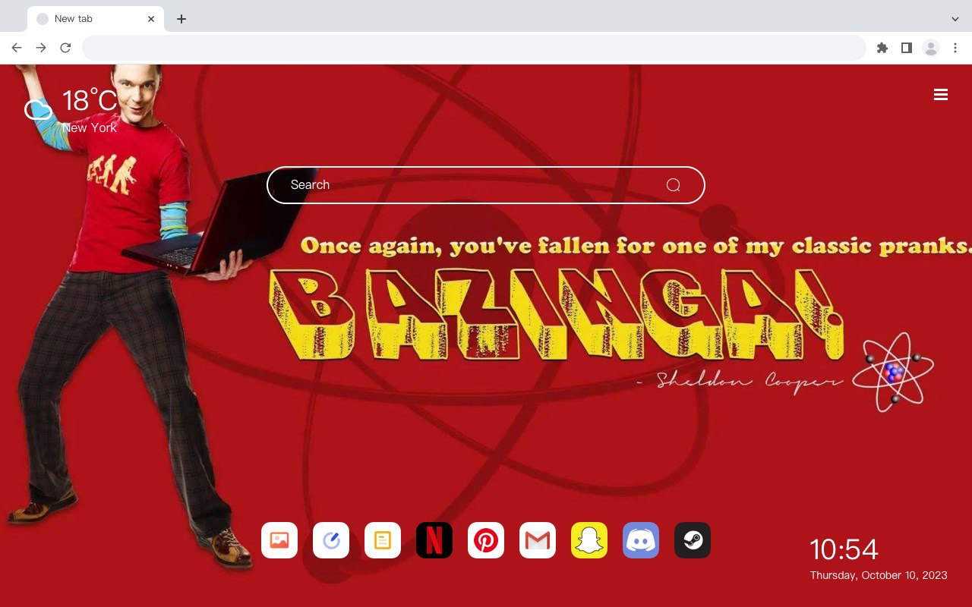972x607 pixels.
Task: Go back to the previous page
Action: coord(17,48)
